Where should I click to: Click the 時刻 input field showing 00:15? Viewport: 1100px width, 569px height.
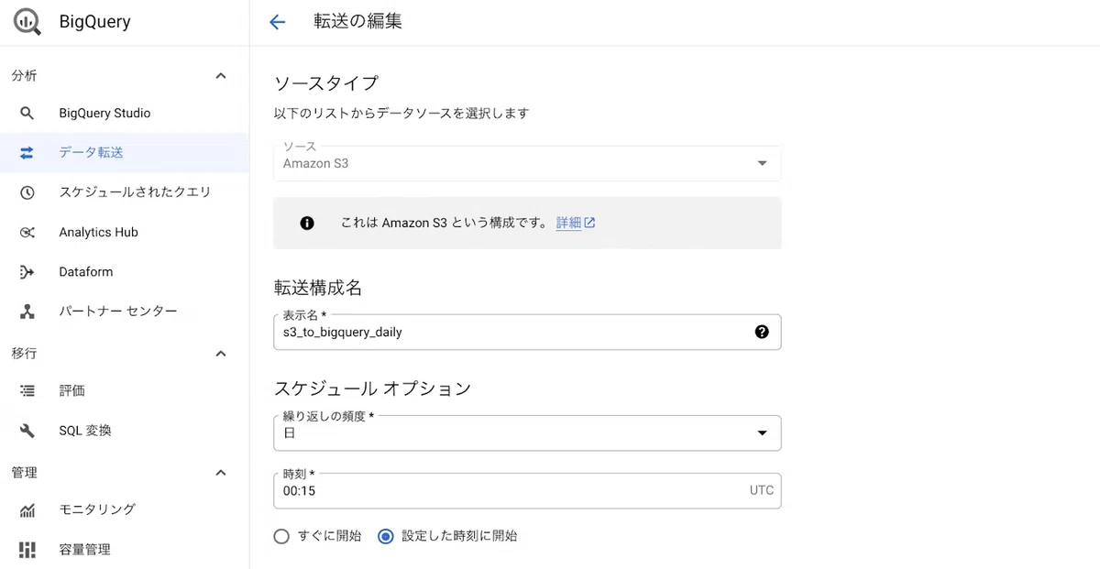point(527,490)
